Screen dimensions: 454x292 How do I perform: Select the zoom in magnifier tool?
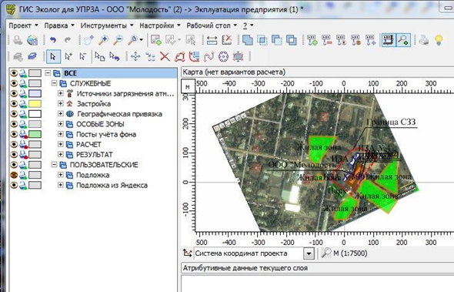click(103, 40)
